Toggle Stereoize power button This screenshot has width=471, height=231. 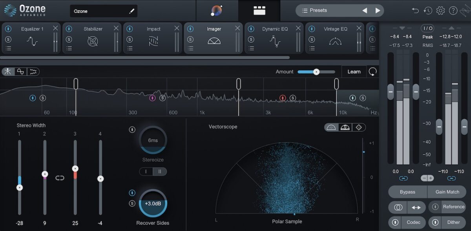pos(132,130)
